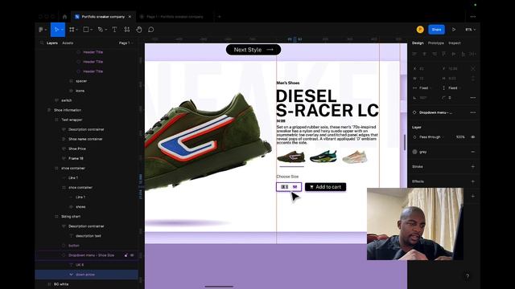Switch to the Design tab
Screen dimensions: 515x289
(418, 43)
